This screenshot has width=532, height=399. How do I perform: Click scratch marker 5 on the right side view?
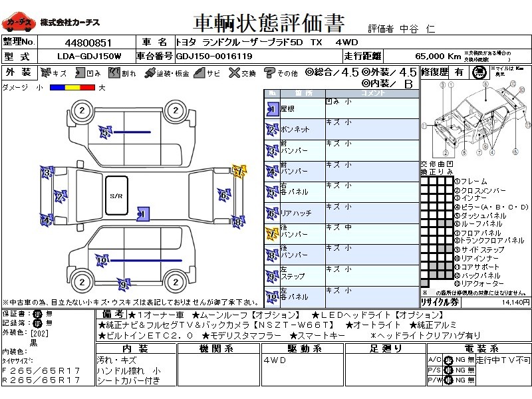[105, 132]
